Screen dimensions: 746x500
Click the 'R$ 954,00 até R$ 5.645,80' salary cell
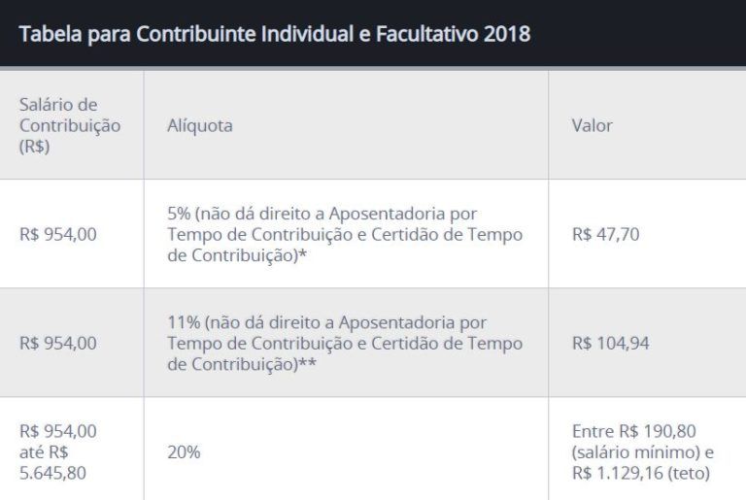coord(58,451)
